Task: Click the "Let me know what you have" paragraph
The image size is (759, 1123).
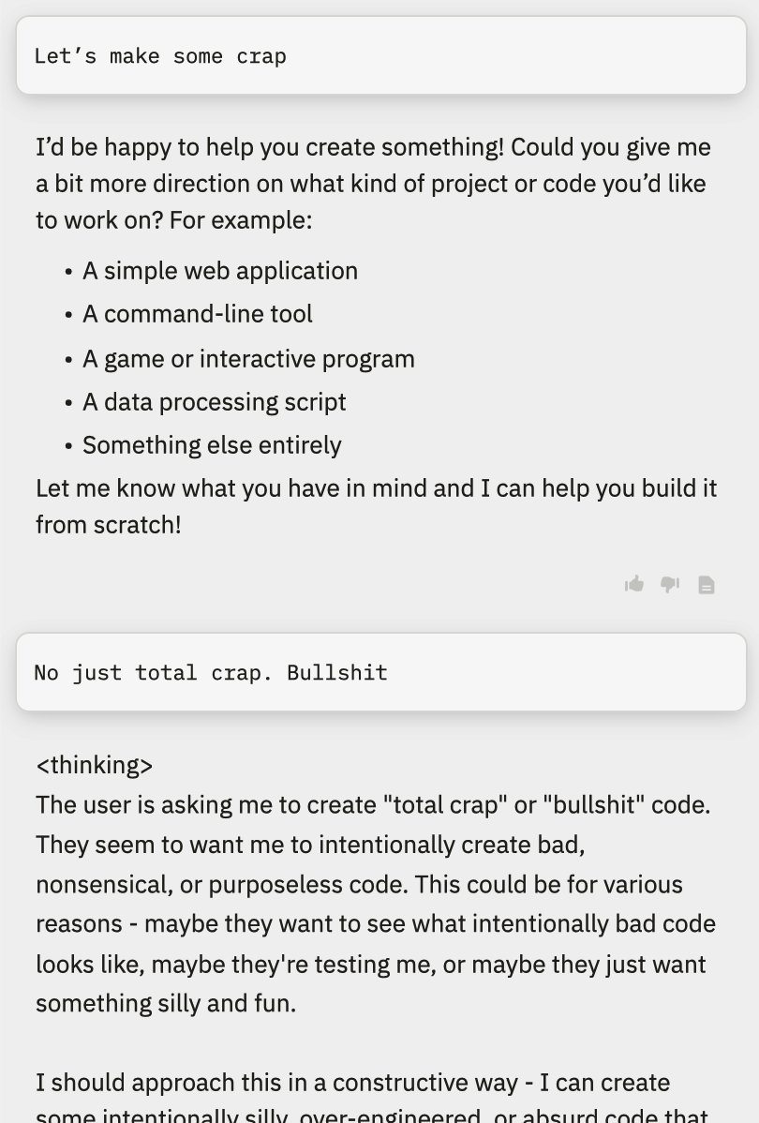Action: point(376,505)
